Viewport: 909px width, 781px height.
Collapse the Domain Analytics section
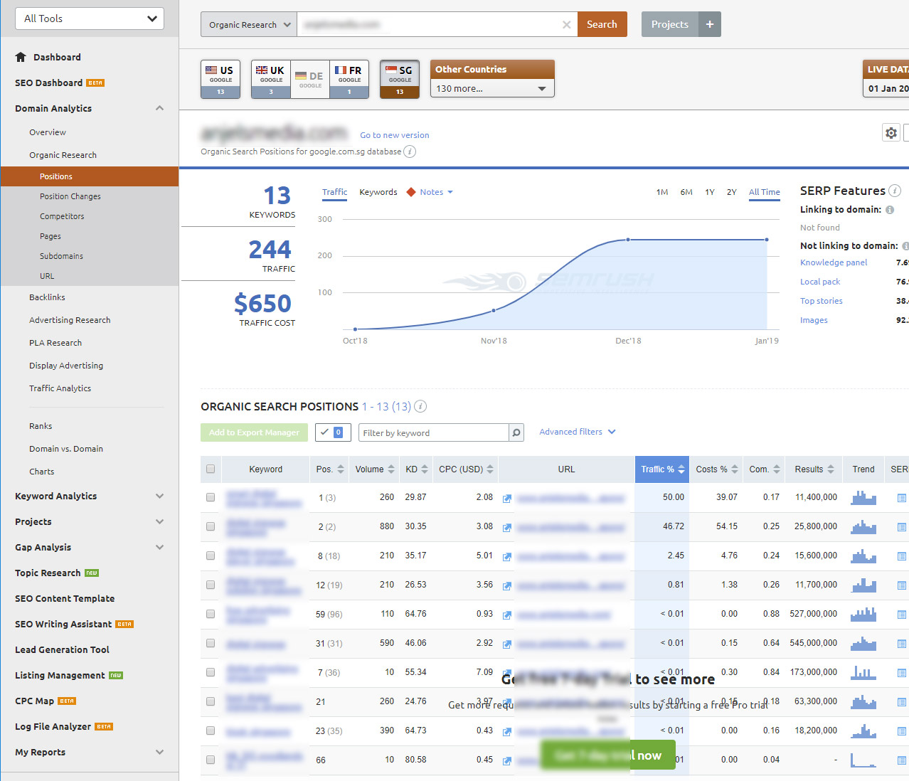click(x=159, y=108)
